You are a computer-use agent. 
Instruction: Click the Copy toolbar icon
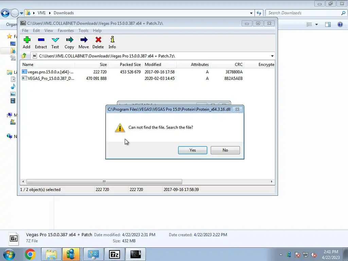click(69, 42)
